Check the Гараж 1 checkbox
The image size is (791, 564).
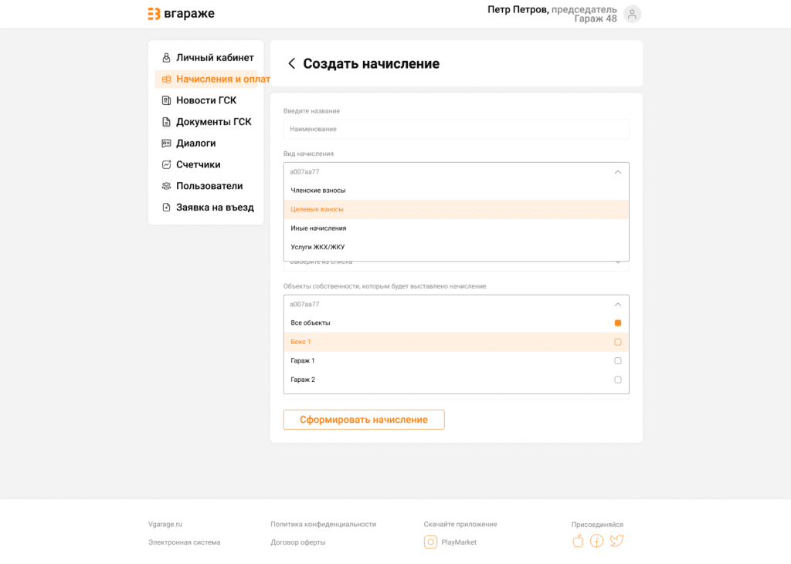point(617,361)
